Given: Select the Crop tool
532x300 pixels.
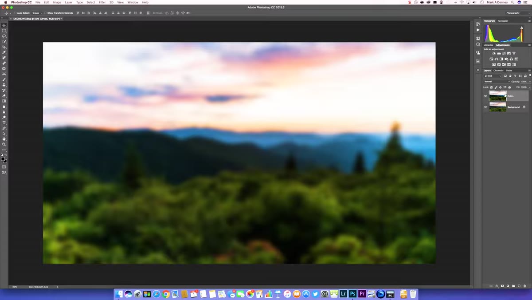Looking at the screenshot, I should (4, 47).
